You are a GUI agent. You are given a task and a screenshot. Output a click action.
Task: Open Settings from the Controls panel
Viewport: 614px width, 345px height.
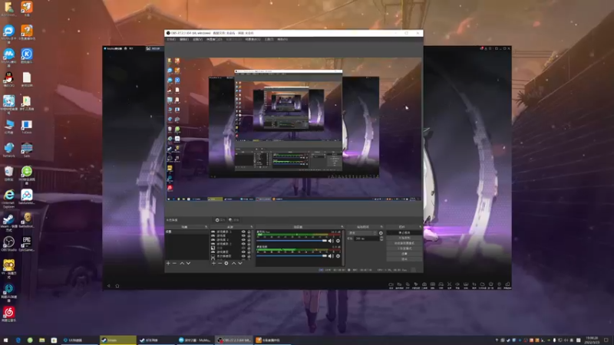click(404, 254)
